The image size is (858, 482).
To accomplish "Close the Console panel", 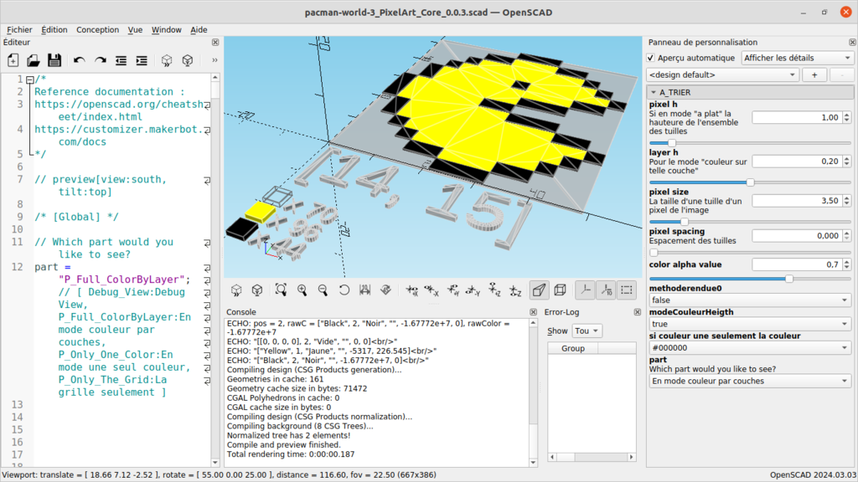I will (534, 312).
